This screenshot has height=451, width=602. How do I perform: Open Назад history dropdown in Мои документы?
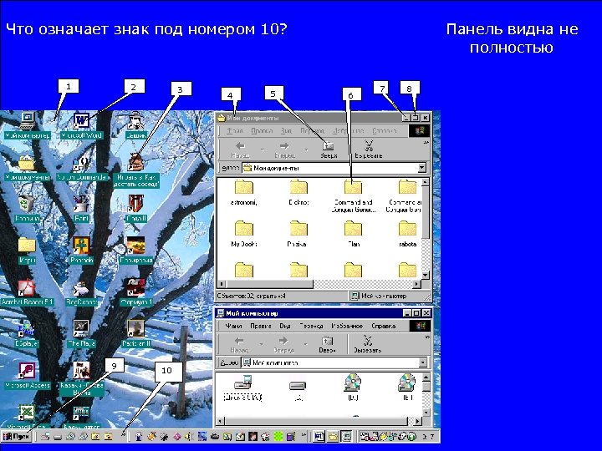[263, 149]
